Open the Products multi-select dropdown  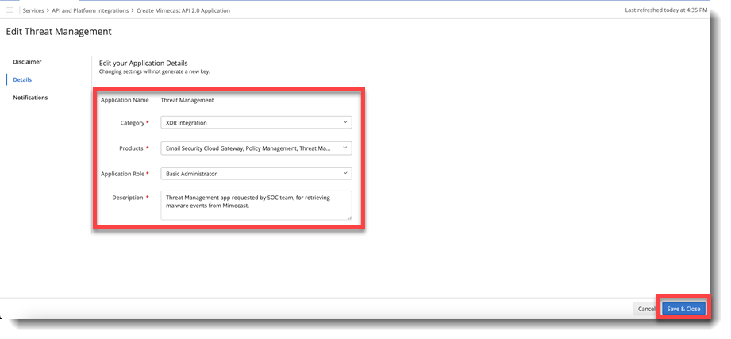click(256, 148)
